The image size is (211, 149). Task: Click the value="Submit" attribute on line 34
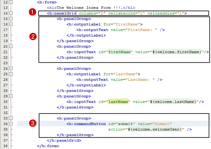155,124
